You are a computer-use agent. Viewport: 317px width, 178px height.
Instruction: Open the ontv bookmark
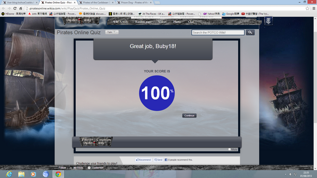[x=38, y=14]
